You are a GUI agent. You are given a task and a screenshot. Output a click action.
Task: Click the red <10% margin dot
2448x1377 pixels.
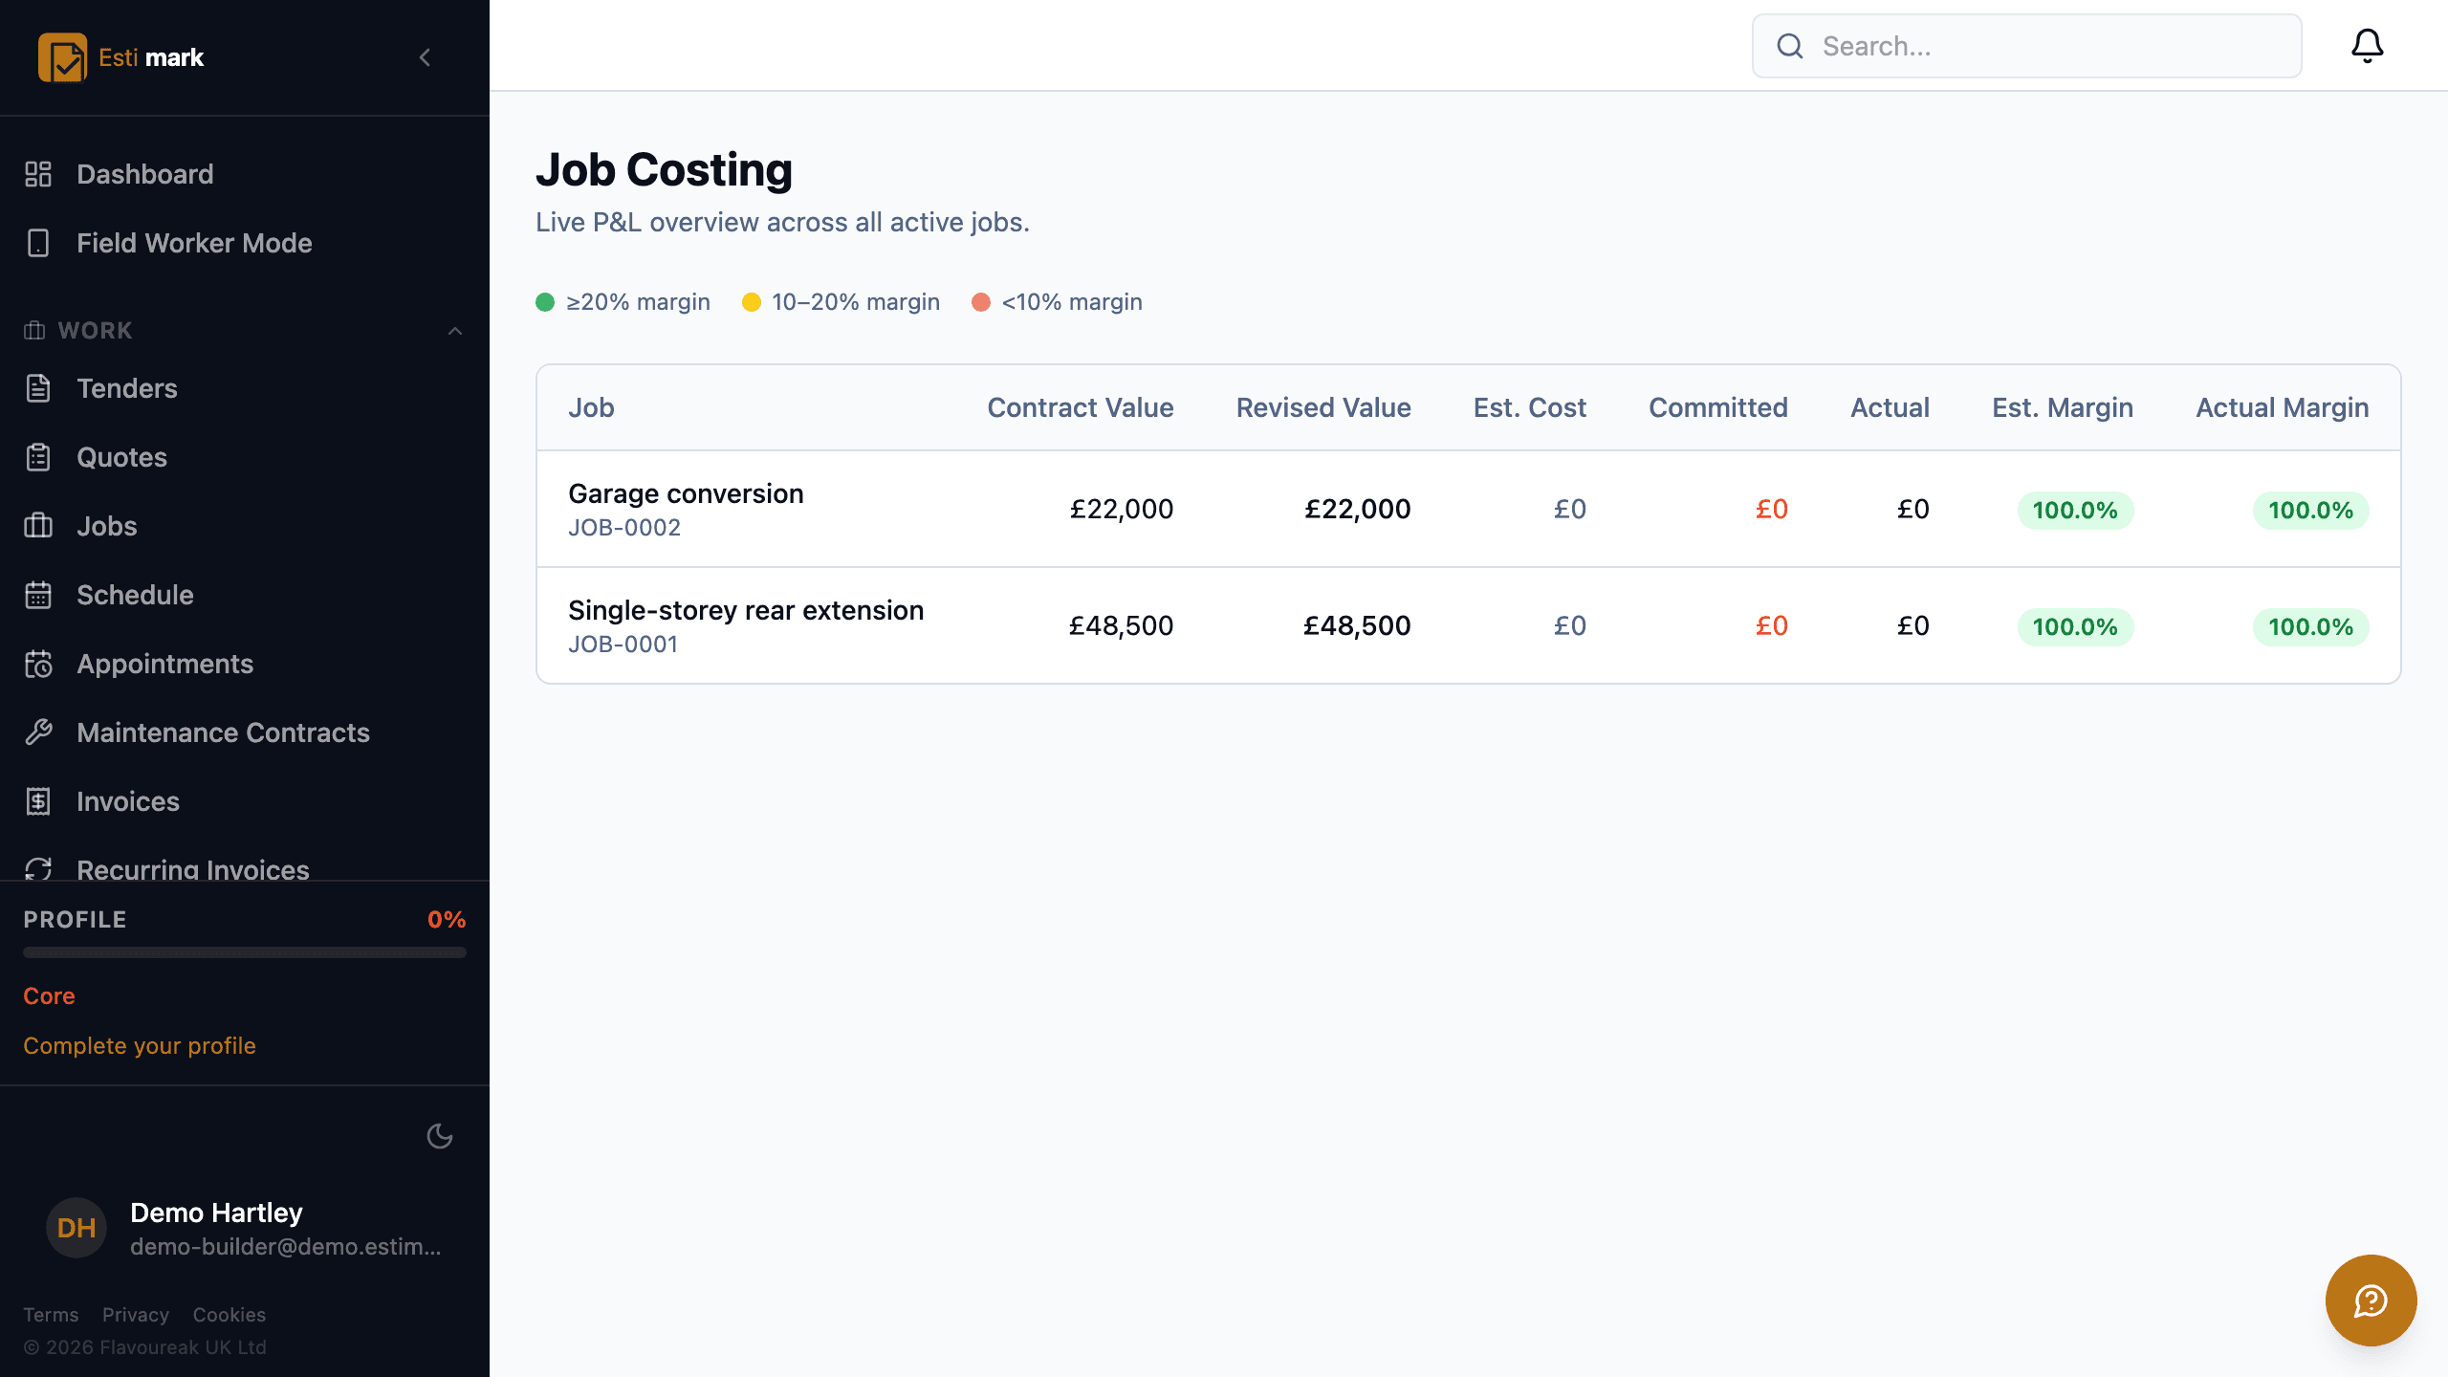pyautogui.click(x=981, y=302)
